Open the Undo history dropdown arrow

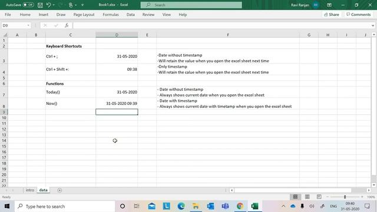(54, 5)
